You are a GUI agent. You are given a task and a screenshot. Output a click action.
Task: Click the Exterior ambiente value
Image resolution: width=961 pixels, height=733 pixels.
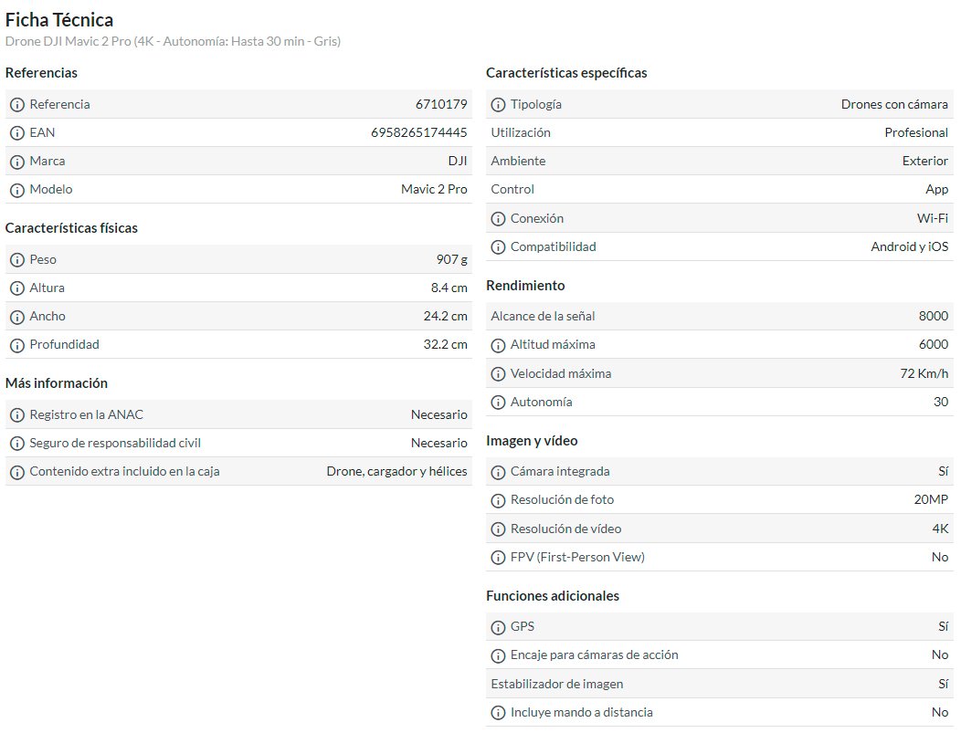(x=924, y=161)
